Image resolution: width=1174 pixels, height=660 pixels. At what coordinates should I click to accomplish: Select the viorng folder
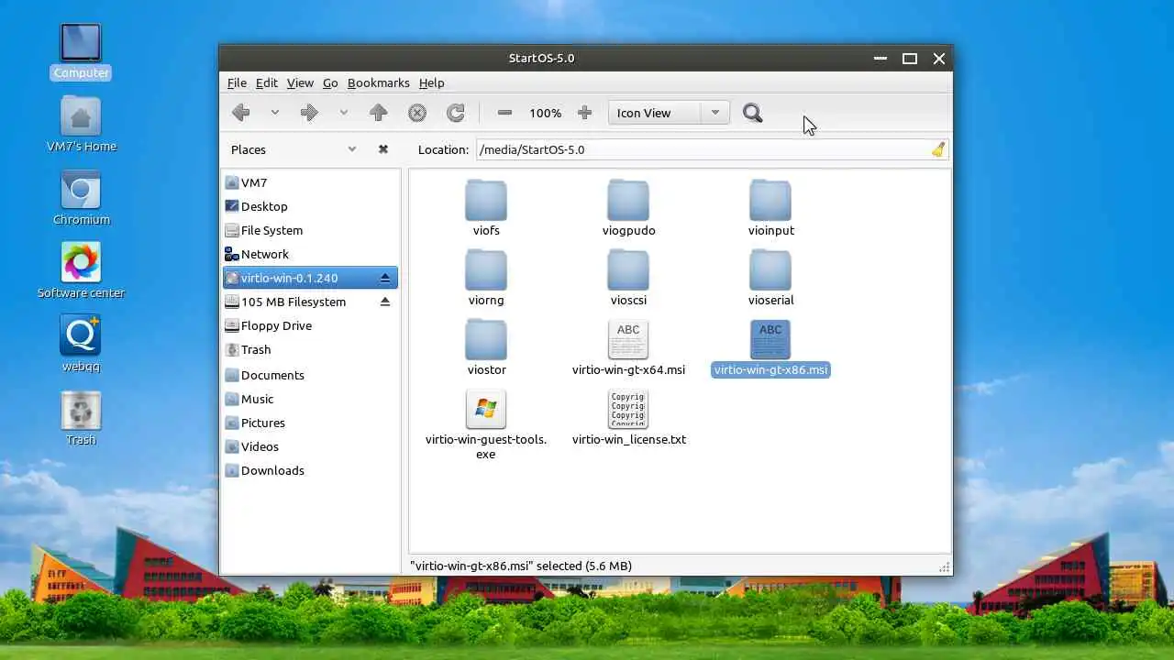(486, 278)
